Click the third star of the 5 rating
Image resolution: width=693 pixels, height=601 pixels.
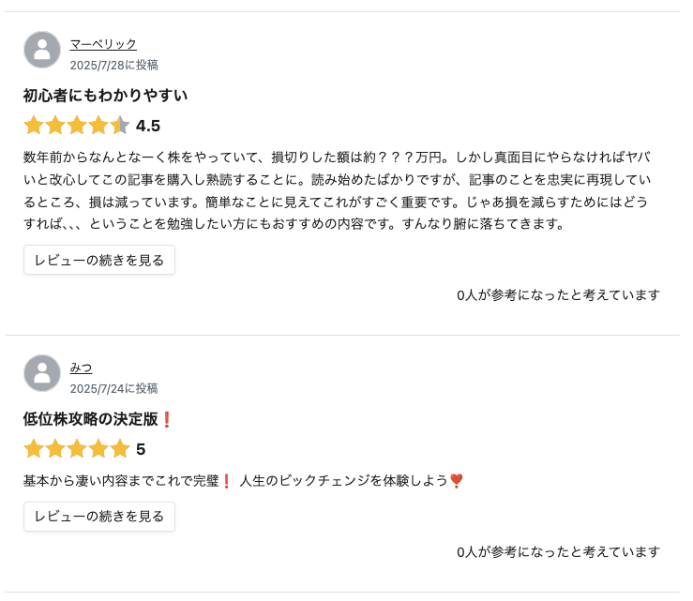pyautogui.click(x=77, y=449)
